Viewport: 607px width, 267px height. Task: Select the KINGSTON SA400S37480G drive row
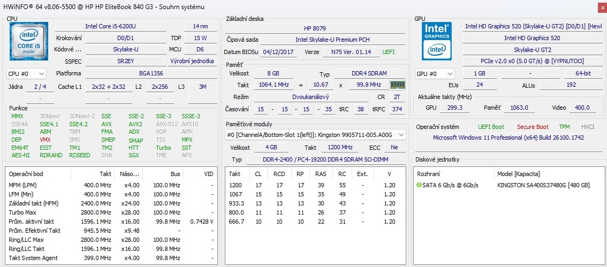pyautogui.click(x=509, y=185)
